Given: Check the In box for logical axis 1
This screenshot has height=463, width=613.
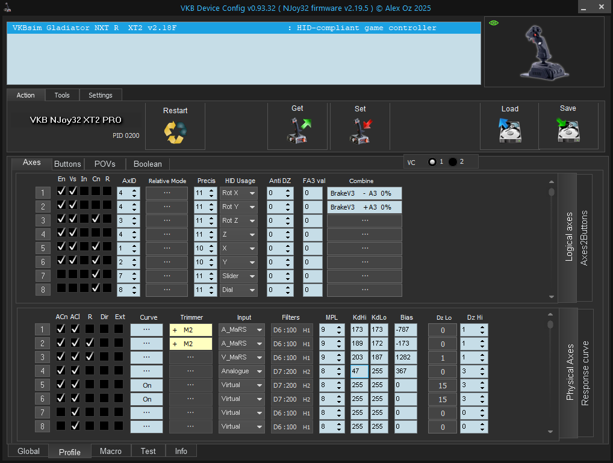Looking at the screenshot, I should point(84,191).
